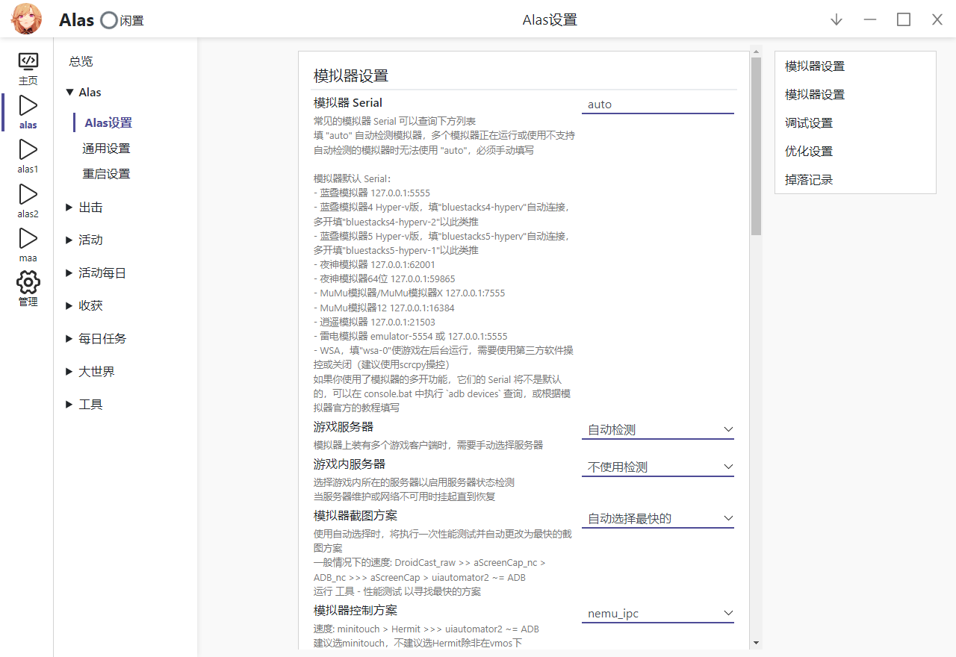The height and width of the screenshot is (657, 956).
Task: Click the 模拟器控制方案 label
Action: point(356,611)
